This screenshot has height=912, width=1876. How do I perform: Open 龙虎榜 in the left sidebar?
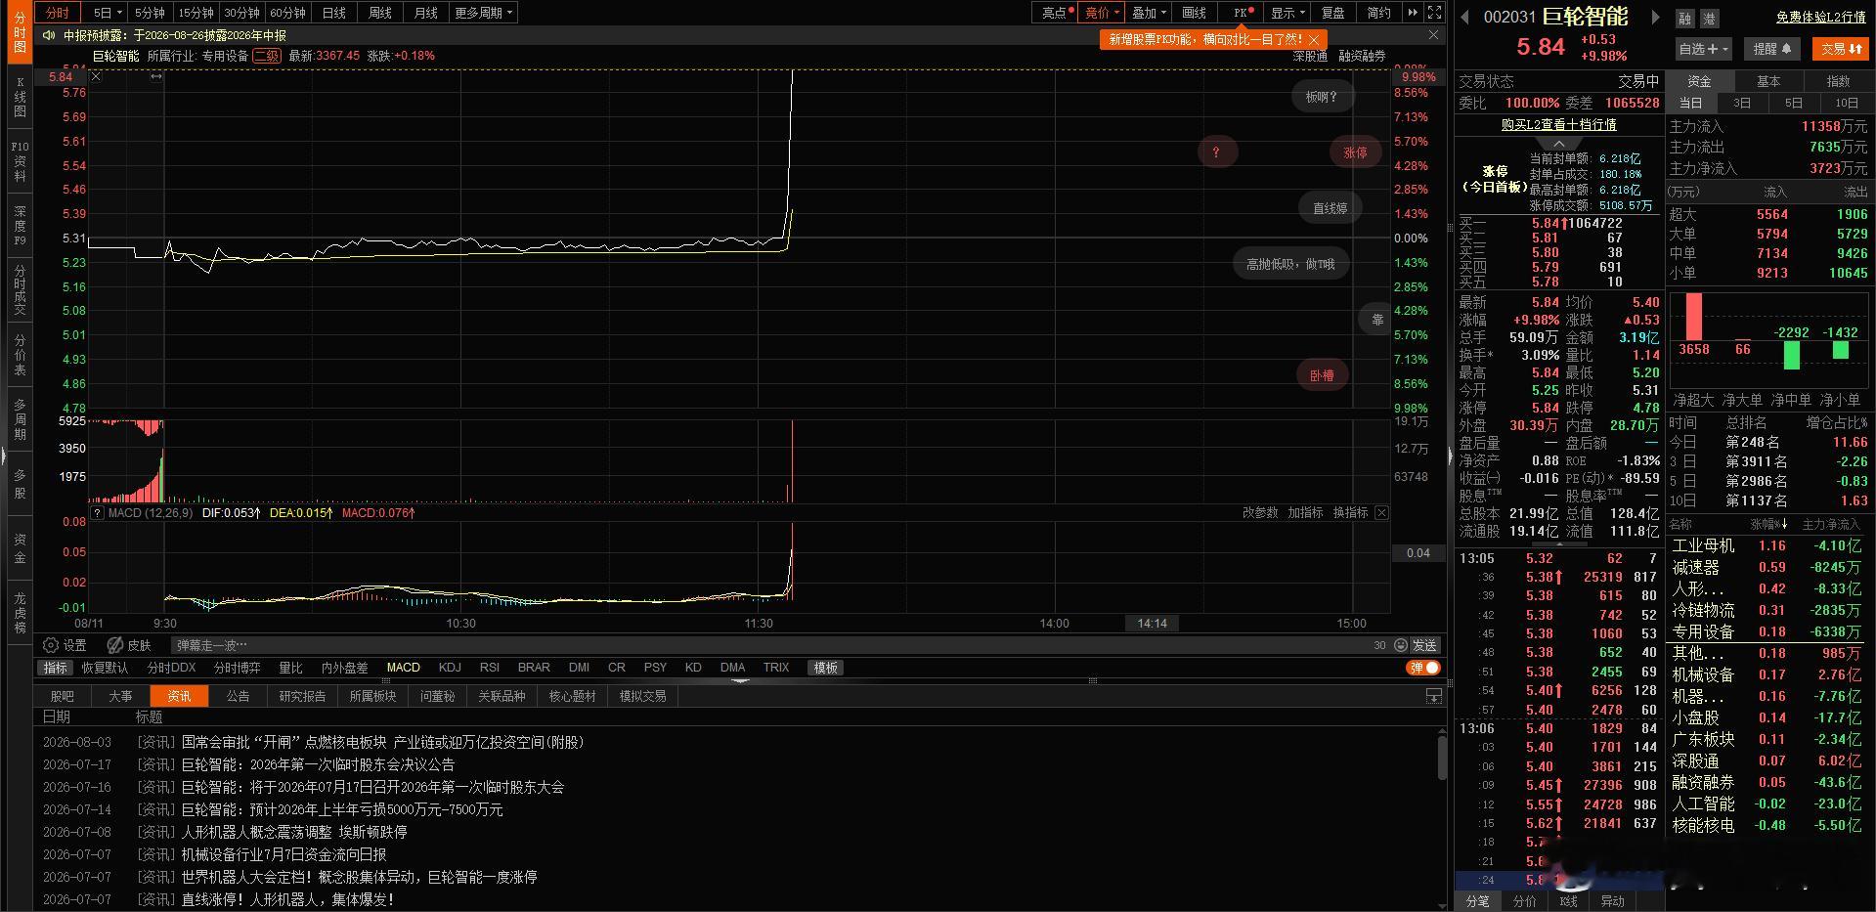coord(20,612)
